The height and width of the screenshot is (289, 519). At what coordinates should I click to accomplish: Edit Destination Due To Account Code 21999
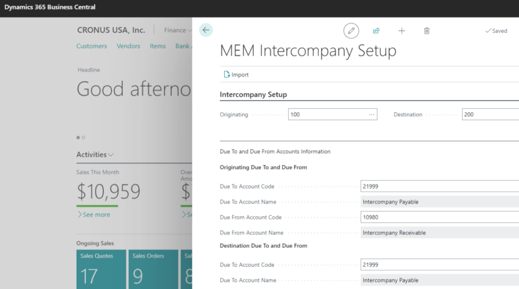click(x=439, y=265)
